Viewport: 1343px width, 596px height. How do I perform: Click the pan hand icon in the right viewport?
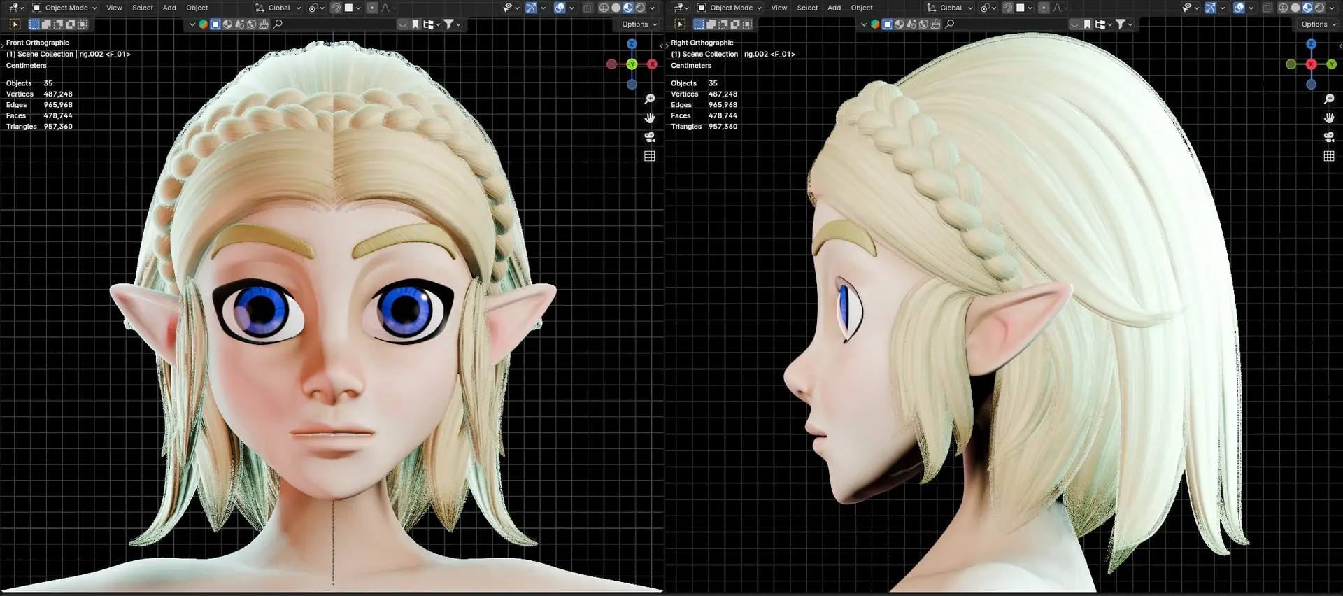tap(1328, 118)
